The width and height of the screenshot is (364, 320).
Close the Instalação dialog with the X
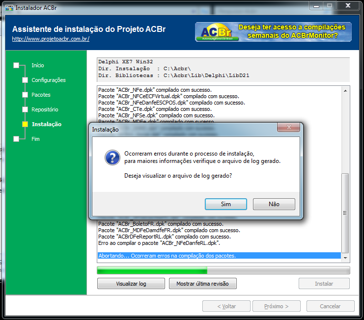pos(288,127)
